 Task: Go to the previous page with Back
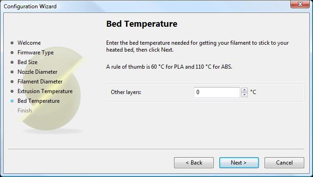click(194, 163)
